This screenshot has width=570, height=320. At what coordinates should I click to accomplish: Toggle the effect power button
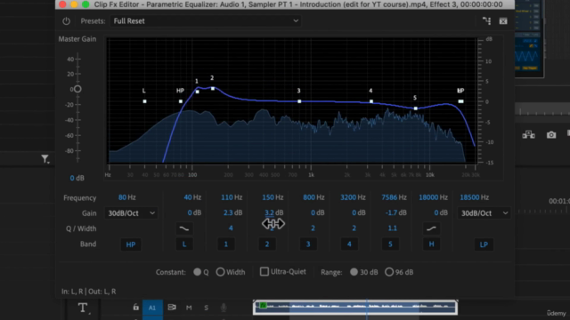click(x=66, y=21)
